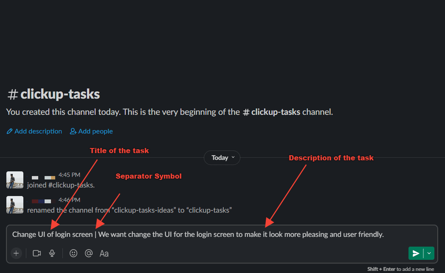Click inside the message text field
The image size is (445, 273).
pyautogui.click(x=222, y=234)
